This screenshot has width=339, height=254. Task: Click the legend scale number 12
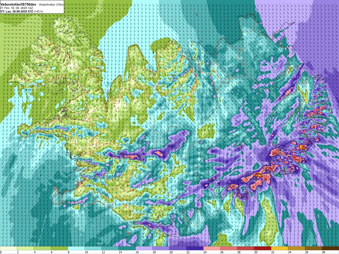(103, 252)
